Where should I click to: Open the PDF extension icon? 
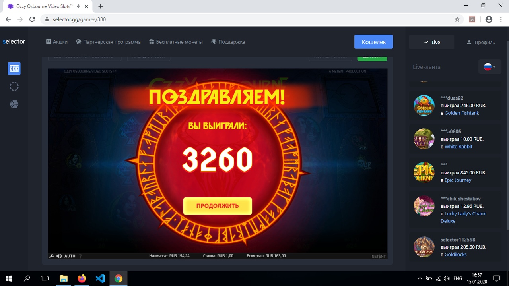click(472, 19)
